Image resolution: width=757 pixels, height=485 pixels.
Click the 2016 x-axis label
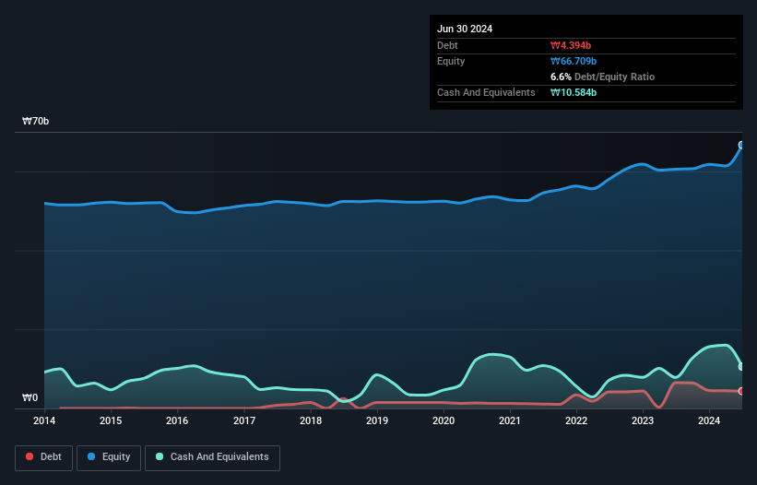click(177, 420)
